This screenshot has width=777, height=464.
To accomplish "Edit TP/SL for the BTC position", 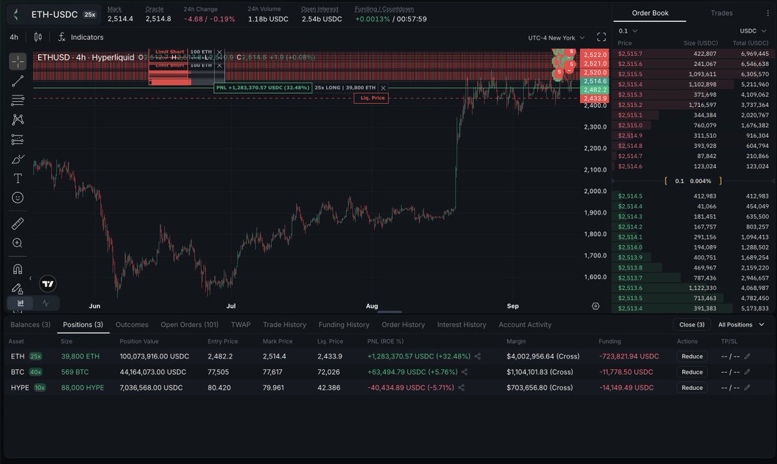I will [747, 372].
